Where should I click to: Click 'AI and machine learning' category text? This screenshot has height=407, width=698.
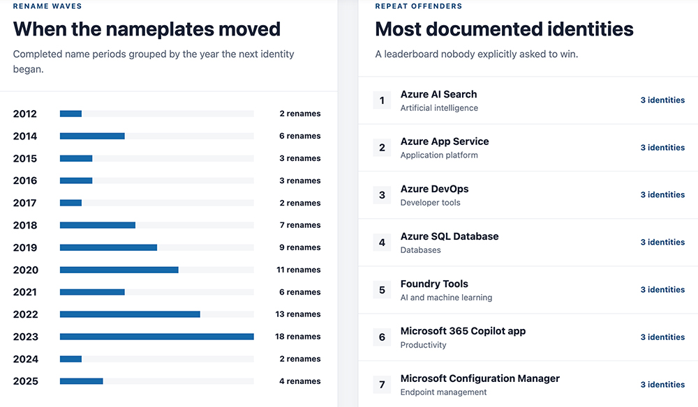(x=446, y=298)
